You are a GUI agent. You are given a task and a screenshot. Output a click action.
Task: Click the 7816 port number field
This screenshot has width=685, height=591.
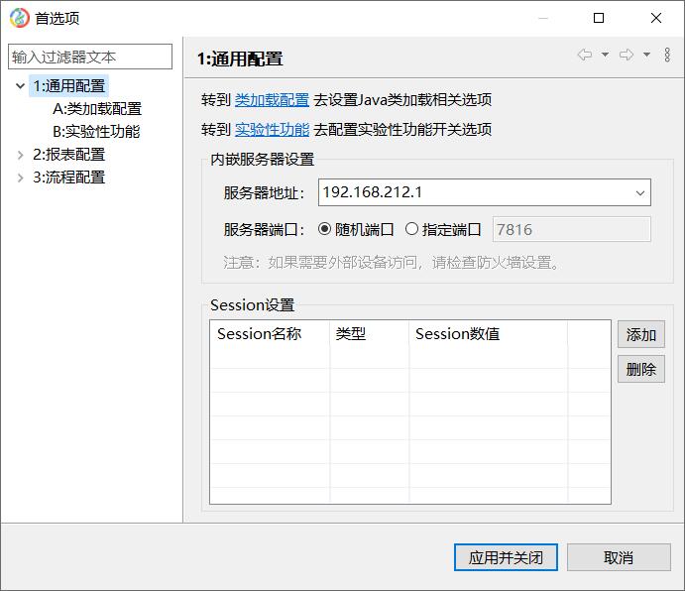pyautogui.click(x=571, y=229)
